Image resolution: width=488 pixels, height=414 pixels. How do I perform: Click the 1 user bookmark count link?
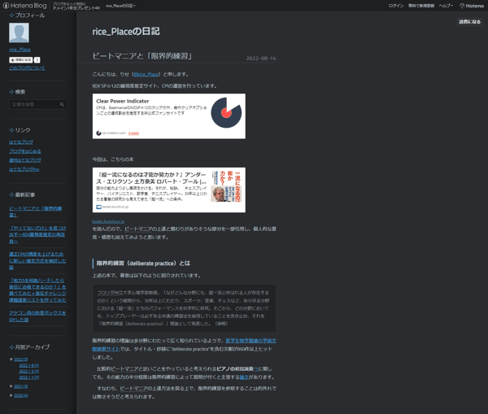[133, 133]
